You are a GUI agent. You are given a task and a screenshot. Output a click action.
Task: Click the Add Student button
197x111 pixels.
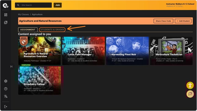(183, 21)
